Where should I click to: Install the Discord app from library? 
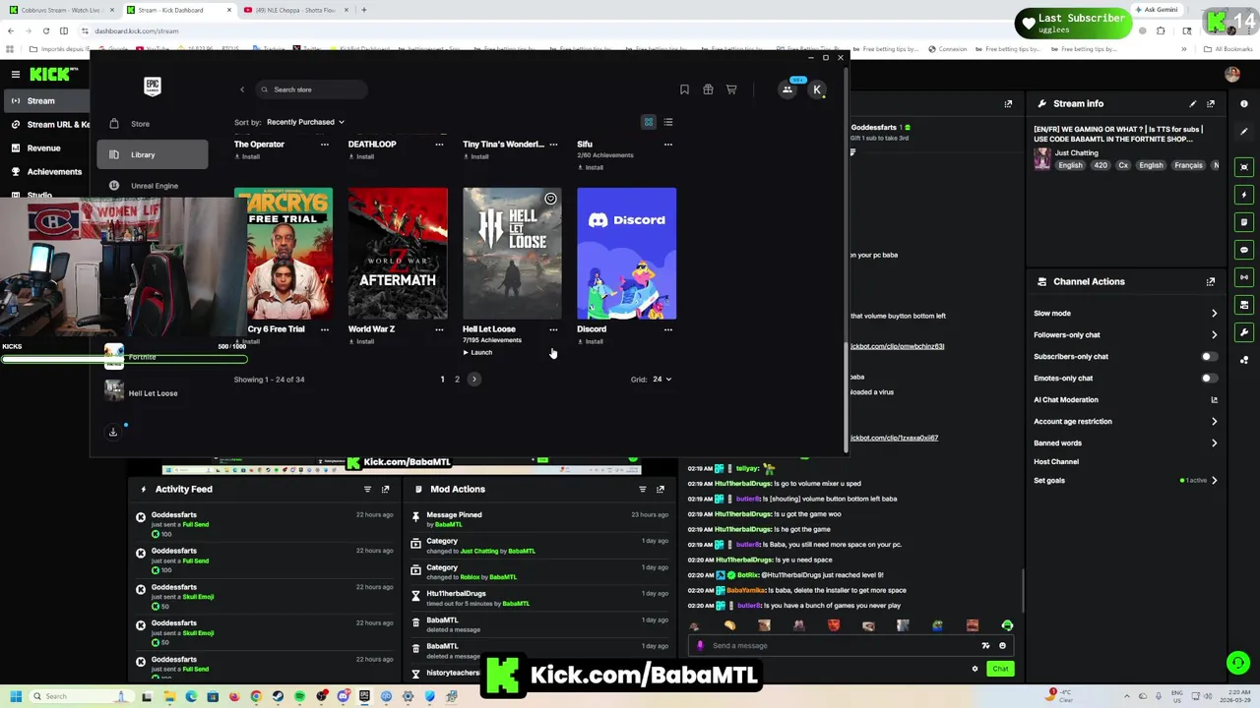point(591,341)
